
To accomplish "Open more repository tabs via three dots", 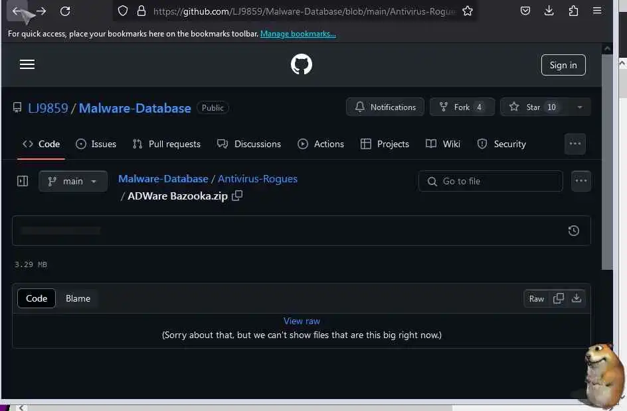I will pyautogui.click(x=575, y=144).
